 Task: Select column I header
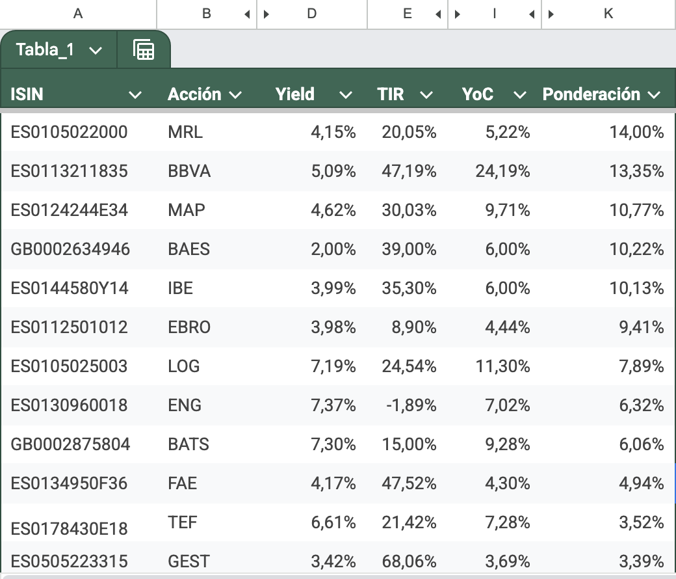pos(495,14)
